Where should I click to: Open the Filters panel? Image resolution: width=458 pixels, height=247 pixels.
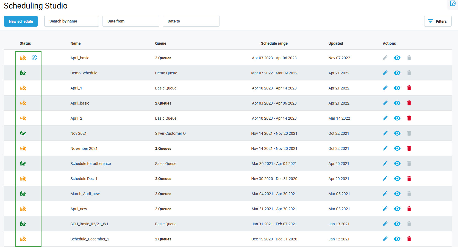(437, 21)
